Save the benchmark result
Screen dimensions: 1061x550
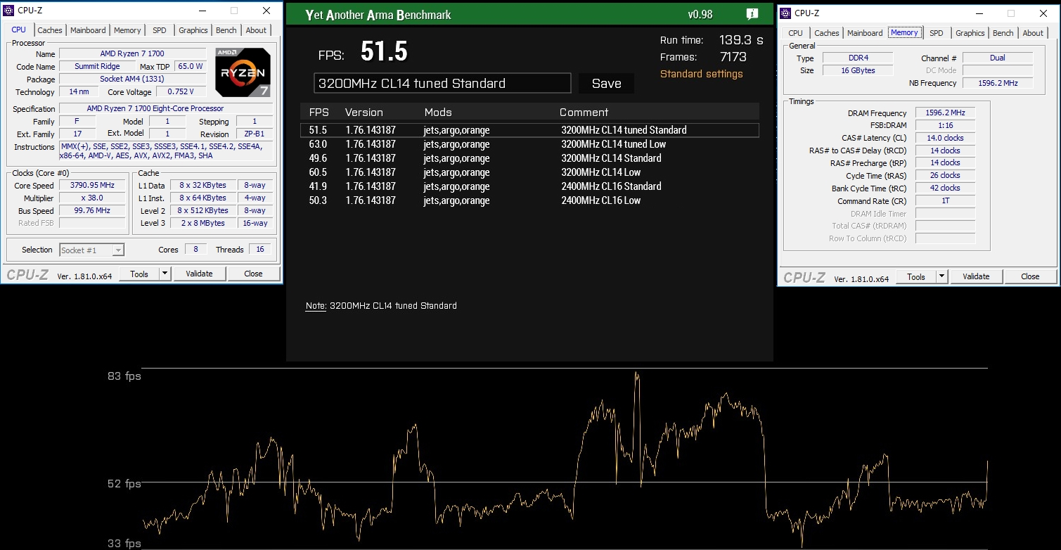(606, 83)
